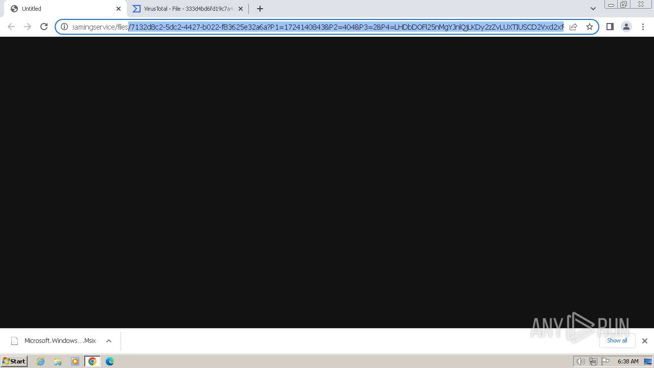Launch Internet Explorer from taskbar

pyautogui.click(x=41, y=361)
